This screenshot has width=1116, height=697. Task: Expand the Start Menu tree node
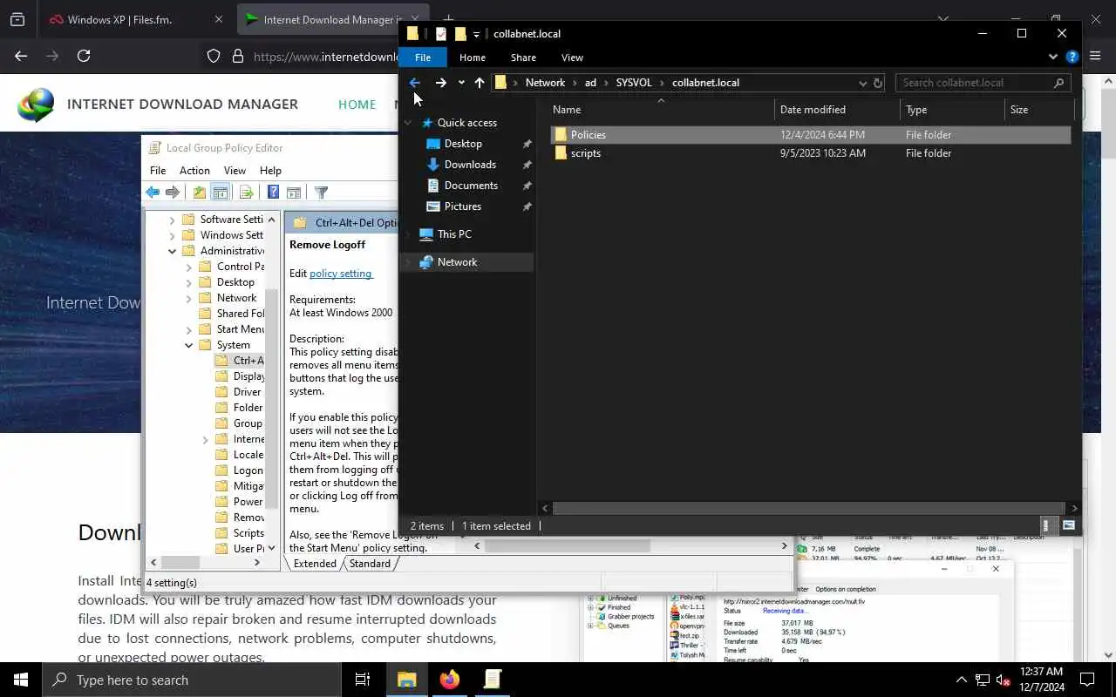point(189,329)
